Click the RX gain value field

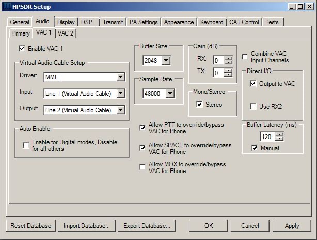[219, 60]
